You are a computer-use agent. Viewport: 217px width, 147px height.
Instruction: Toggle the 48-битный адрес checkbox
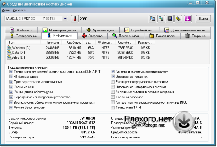(11, 77)
